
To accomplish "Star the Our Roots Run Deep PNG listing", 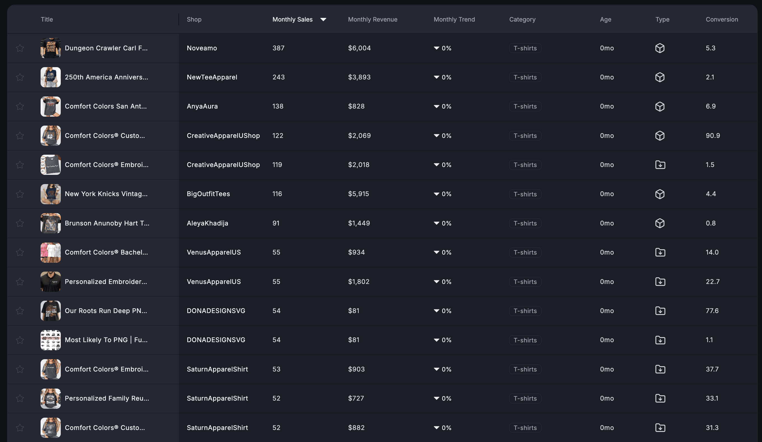I will pos(20,311).
